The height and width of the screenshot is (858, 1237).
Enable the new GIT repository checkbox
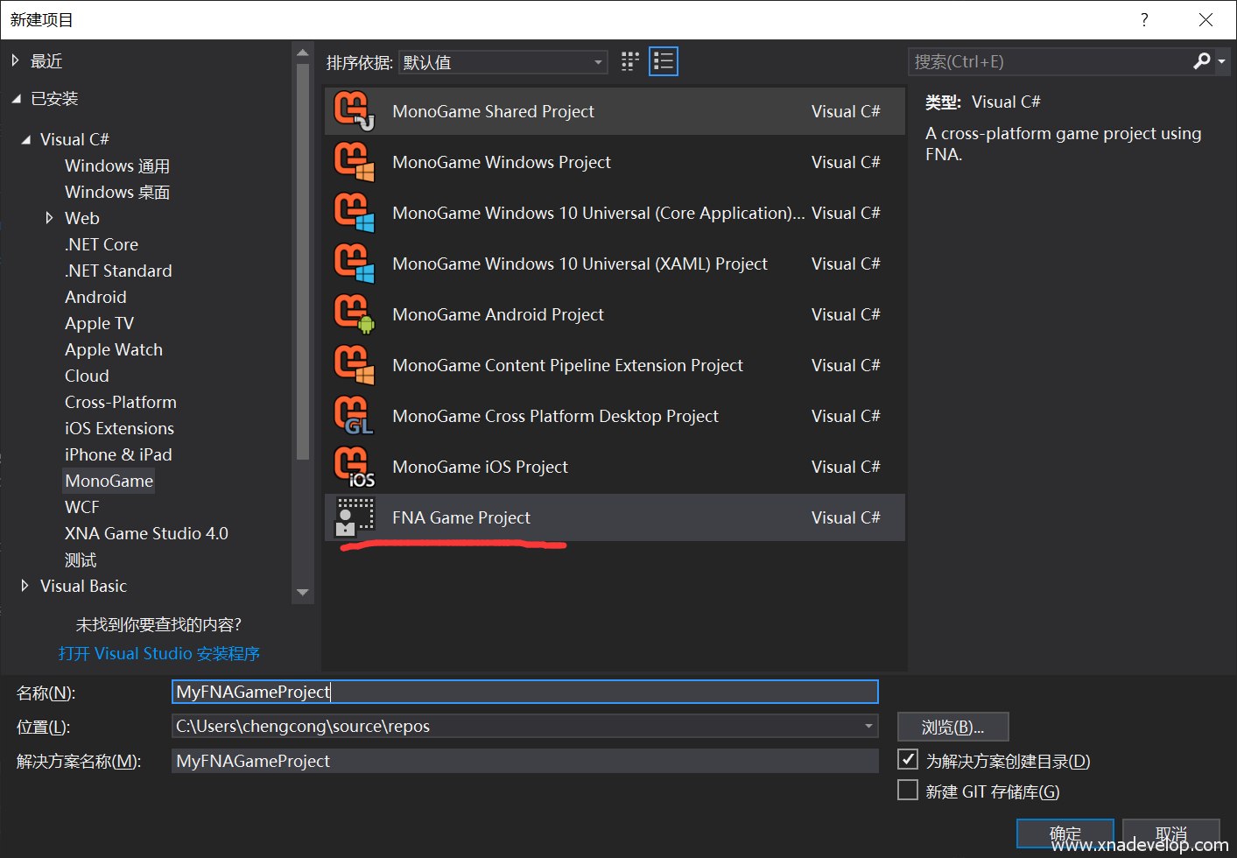(908, 791)
